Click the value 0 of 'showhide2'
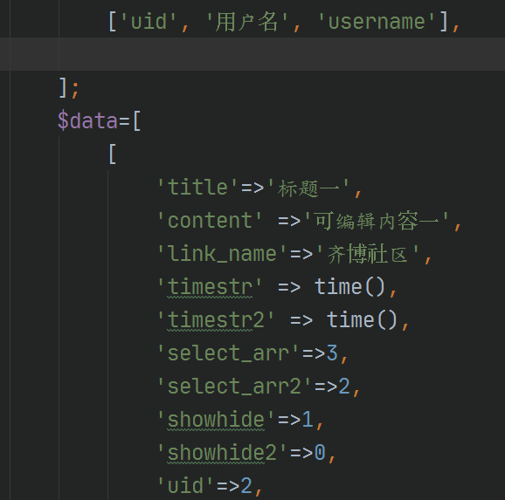The height and width of the screenshot is (500, 505). tap(320, 453)
